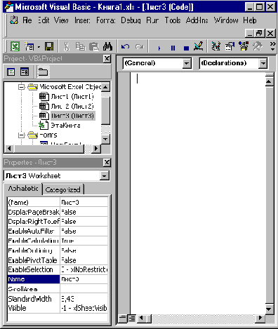Select ЭтаКнига in the project tree
This screenshot has width=278, height=329.
(x=65, y=126)
